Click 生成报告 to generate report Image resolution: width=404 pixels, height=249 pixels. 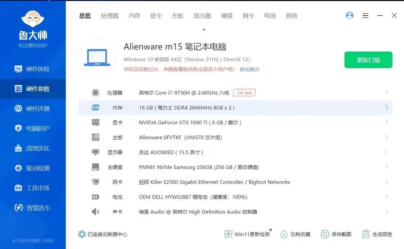(x=377, y=234)
